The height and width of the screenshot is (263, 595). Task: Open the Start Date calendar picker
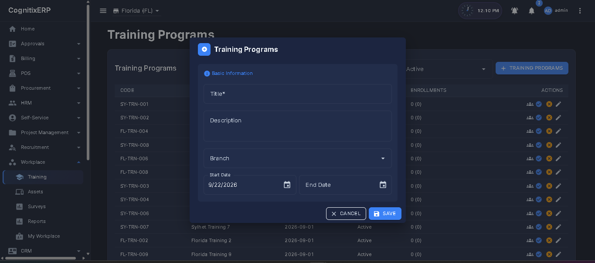(x=287, y=185)
